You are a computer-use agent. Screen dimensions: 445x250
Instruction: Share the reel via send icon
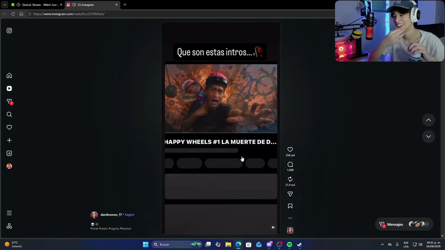(x=290, y=194)
